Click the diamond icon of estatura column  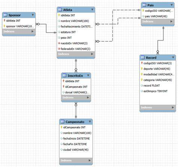(x=59, y=32)
